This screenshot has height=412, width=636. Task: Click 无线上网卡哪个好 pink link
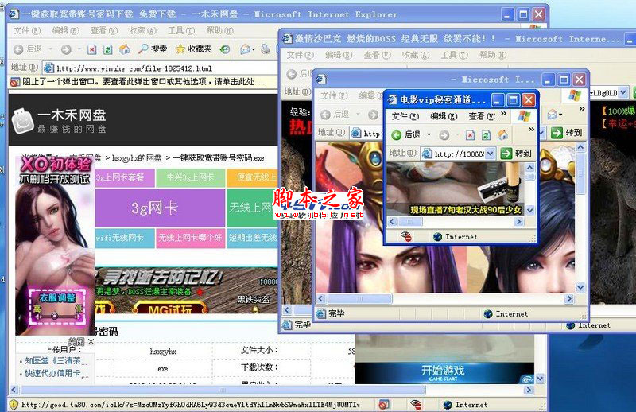(x=190, y=238)
